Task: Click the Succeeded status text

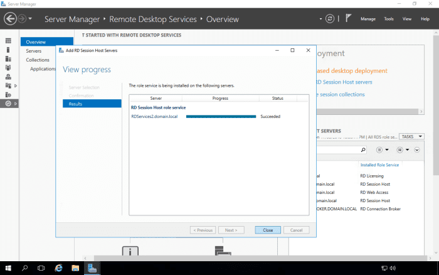Action: (270, 116)
